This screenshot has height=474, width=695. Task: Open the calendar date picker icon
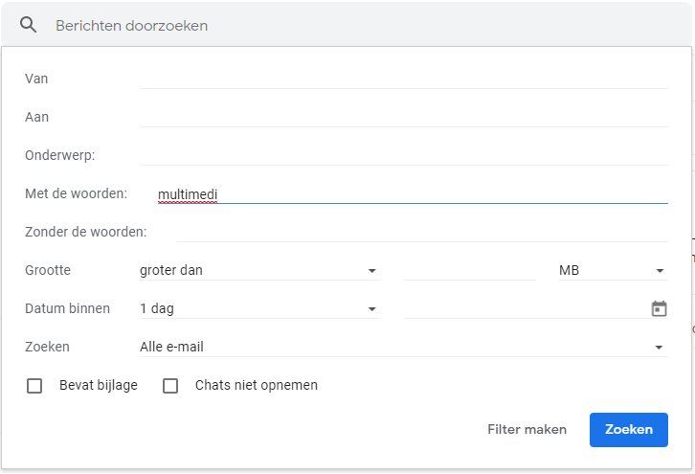click(659, 308)
